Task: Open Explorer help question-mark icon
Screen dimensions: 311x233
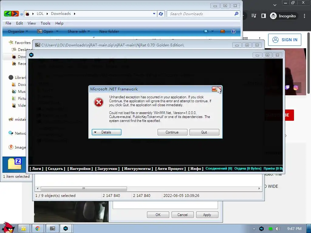Action: (234, 31)
